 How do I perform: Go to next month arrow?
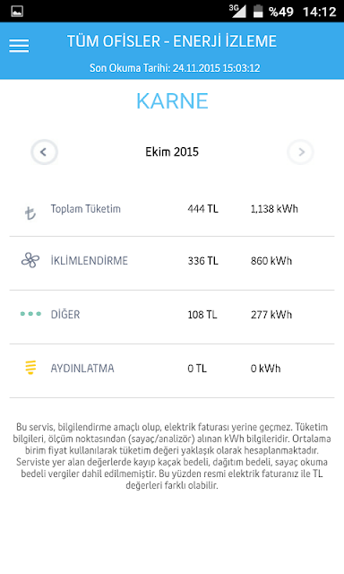click(300, 152)
